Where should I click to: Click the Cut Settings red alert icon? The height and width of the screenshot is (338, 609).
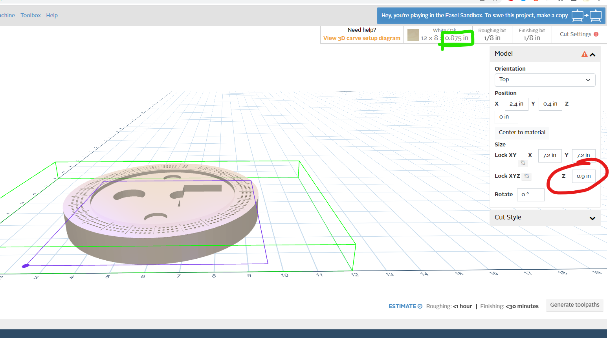596,34
